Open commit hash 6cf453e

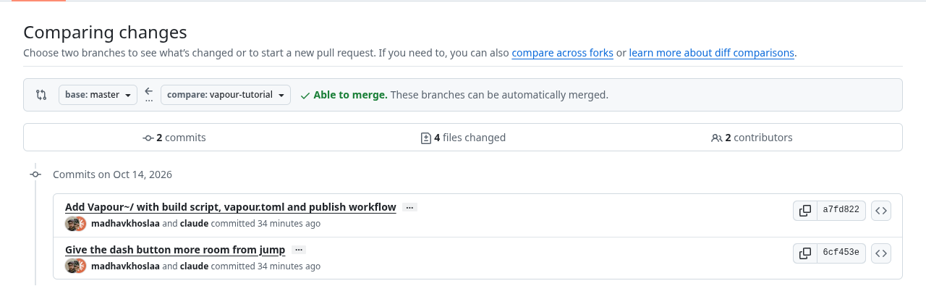pos(841,253)
